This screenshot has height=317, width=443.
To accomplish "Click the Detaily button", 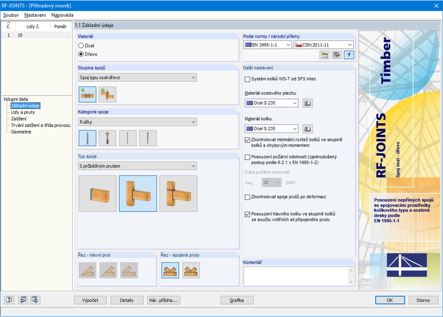I will coord(127,300).
